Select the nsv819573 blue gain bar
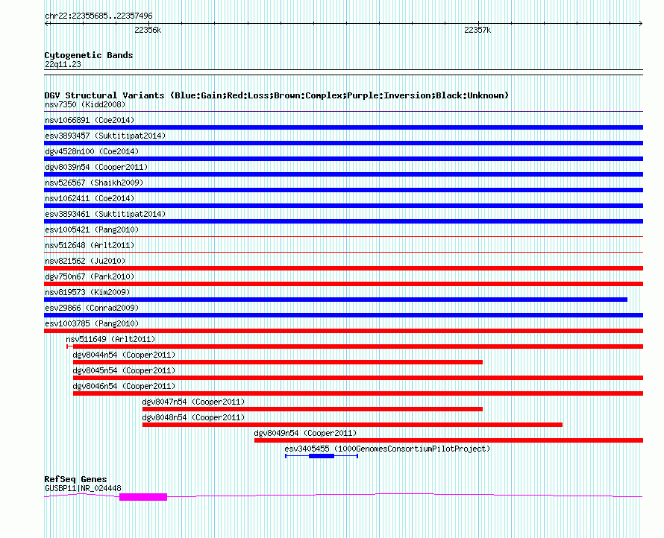 (x=336, y=300)
